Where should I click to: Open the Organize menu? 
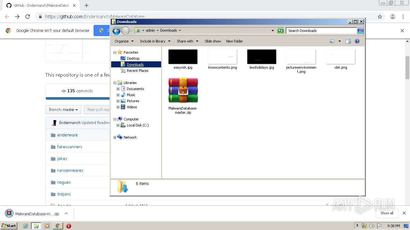click(x=124, y=41)
